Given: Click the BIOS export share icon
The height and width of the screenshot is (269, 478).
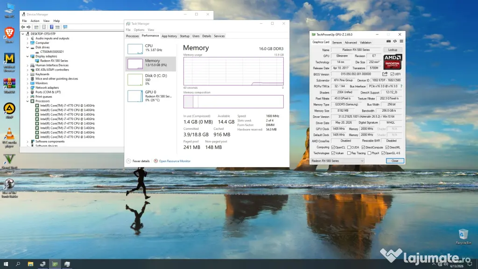Looking at the screenshot, I should (385, 74).
